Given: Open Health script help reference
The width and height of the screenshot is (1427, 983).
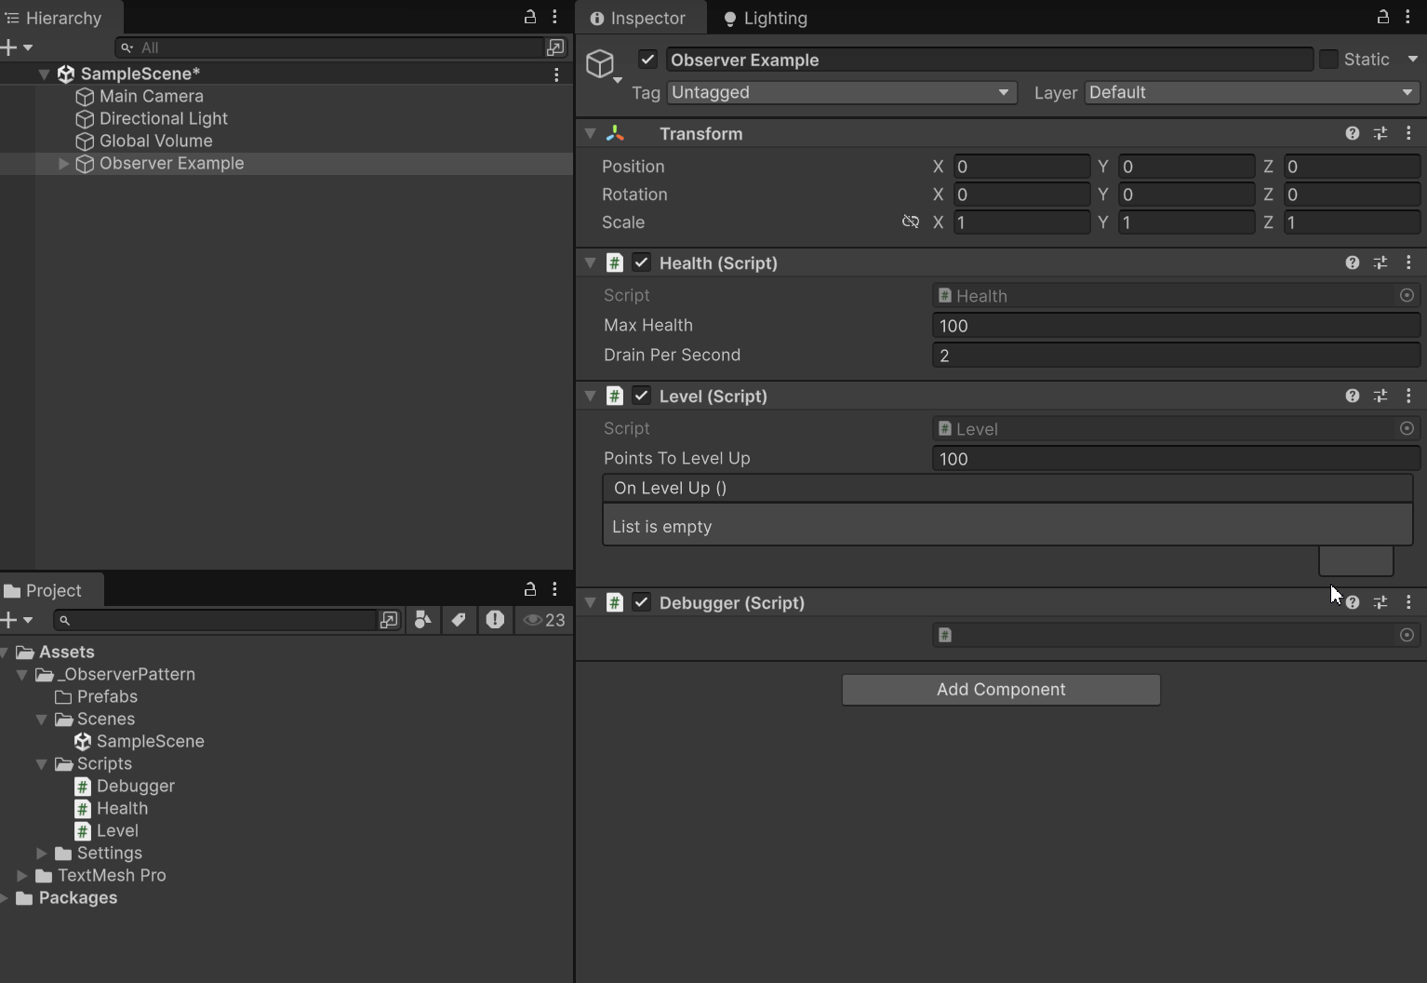Looking at the screenshot, I should coord(1353,263).
